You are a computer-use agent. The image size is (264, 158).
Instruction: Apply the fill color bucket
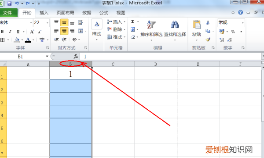coord(17,40)
